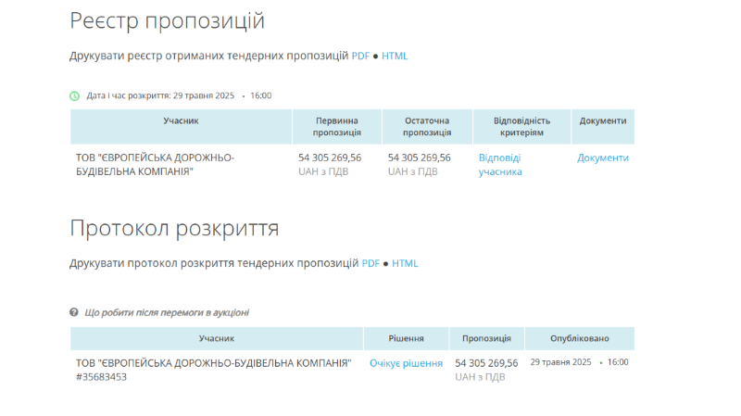Image resolution: width=741 pixels, height=416 pixels.
Task: Open the PDF link for the disclosure protocol
Action: (x=370, y=263)
